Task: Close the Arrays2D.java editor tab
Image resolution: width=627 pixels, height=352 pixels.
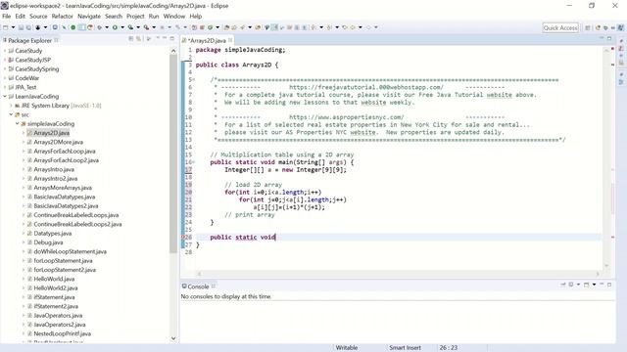Action: [230, 40]
